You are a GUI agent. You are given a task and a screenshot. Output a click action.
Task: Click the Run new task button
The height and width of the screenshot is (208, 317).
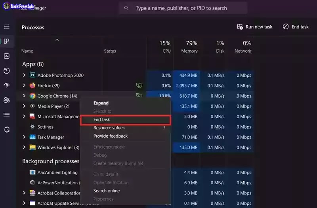coord(255,27)
